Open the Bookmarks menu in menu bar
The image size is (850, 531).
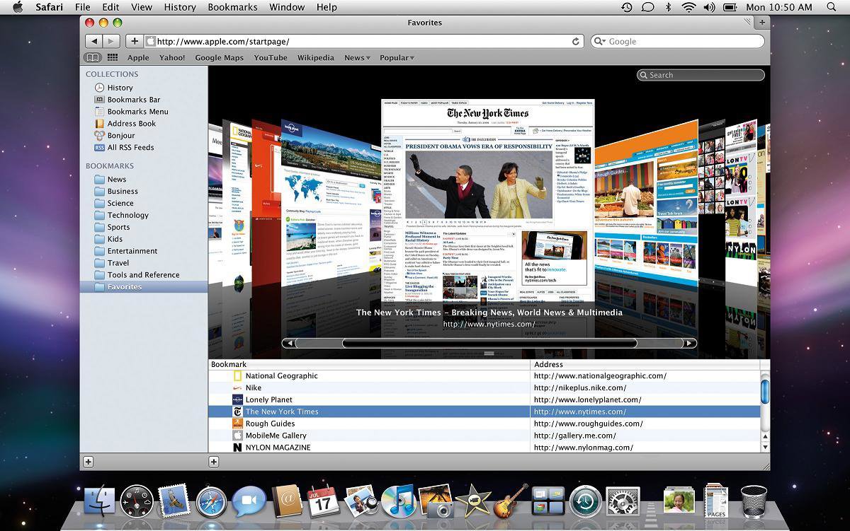coord(232,7)
